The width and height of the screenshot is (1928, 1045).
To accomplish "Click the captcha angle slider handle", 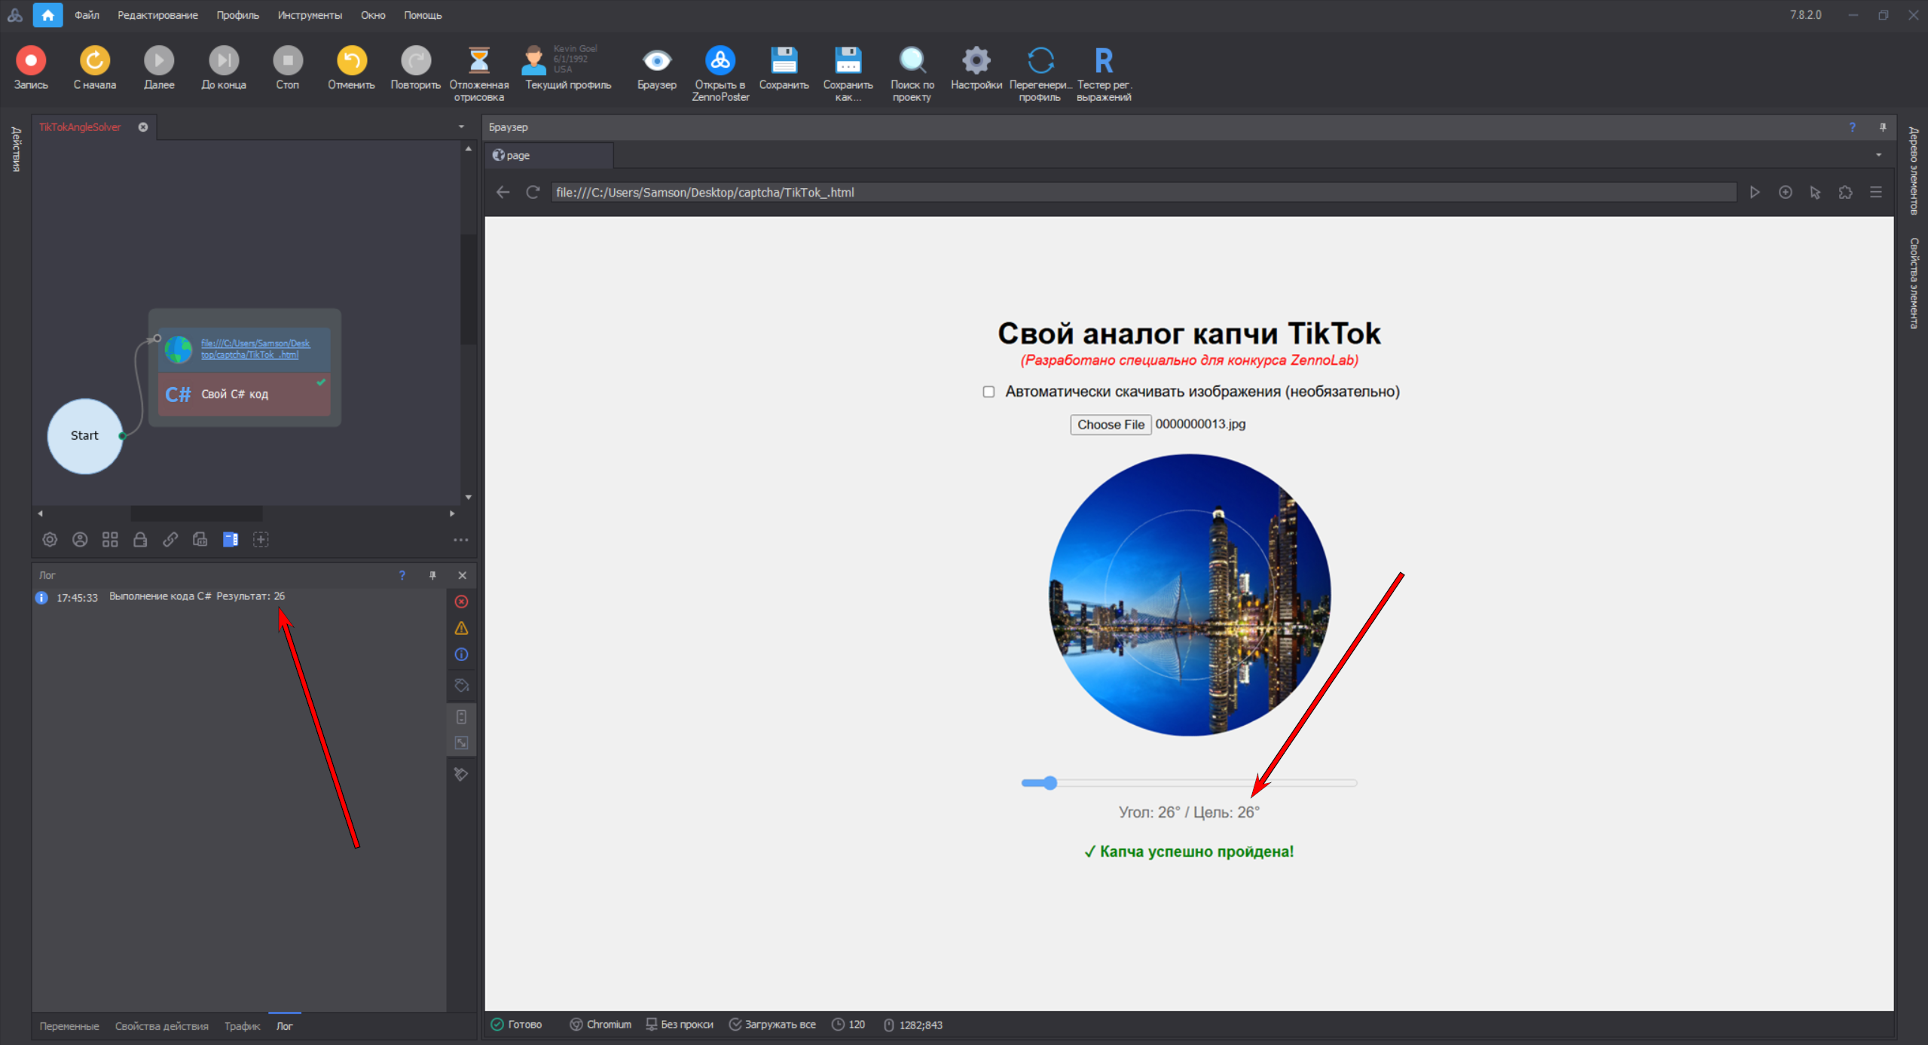I will click(x=1050, y=783).
